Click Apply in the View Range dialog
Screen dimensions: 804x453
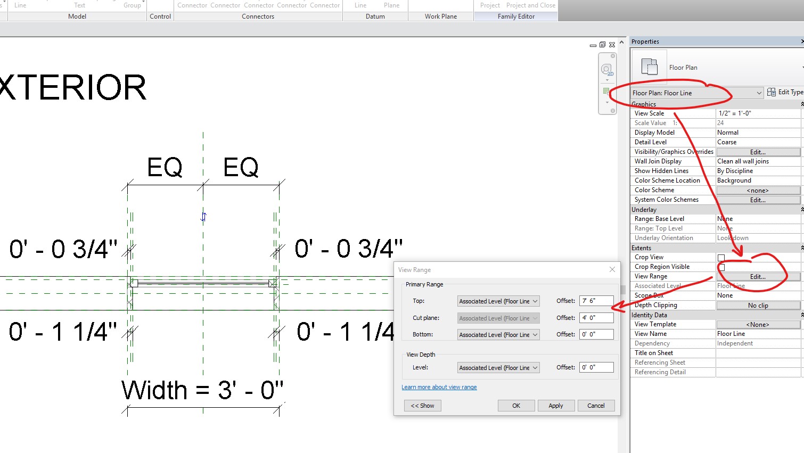click(x=556, y=405)
